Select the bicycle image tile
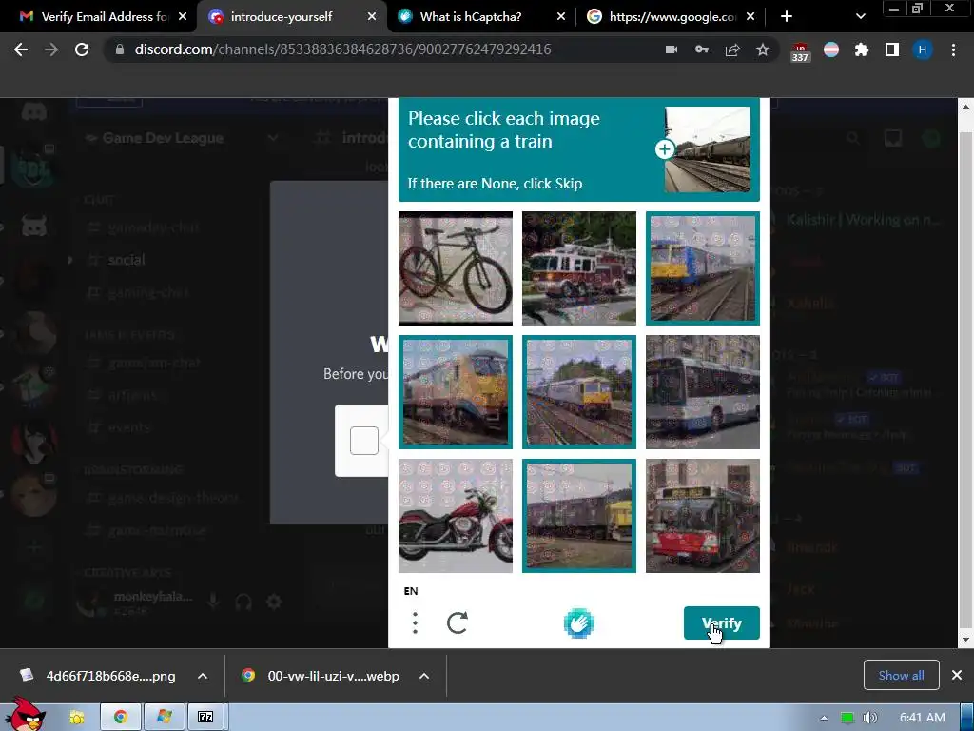This screenshot has width=974, height=731. point(456,267)
